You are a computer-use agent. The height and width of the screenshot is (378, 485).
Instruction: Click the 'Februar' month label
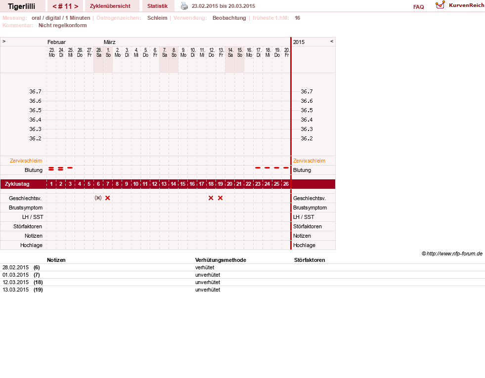[x=56, y=42]
